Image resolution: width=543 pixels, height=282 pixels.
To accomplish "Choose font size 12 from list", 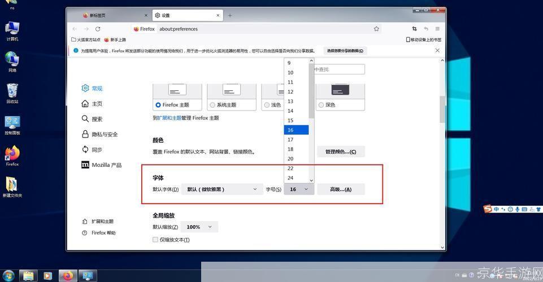I will (296, 91).
